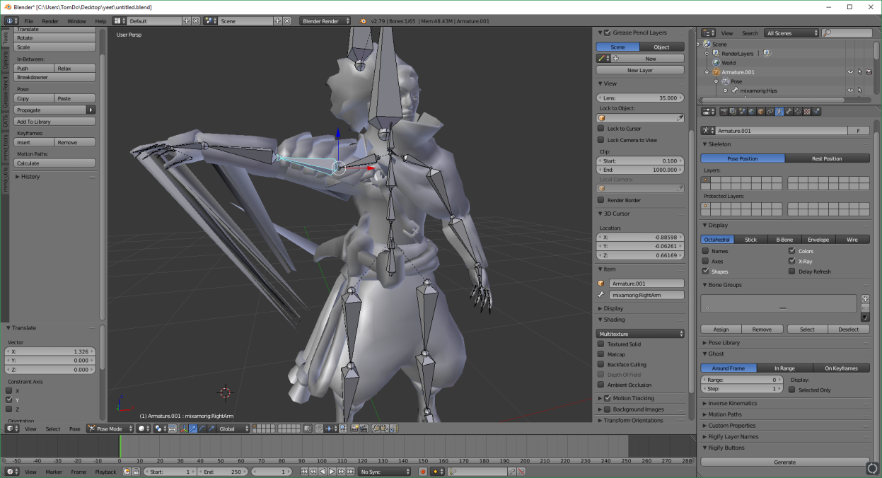Enable the Names display checkbox
Screen dimensions: 882x478
705,251
